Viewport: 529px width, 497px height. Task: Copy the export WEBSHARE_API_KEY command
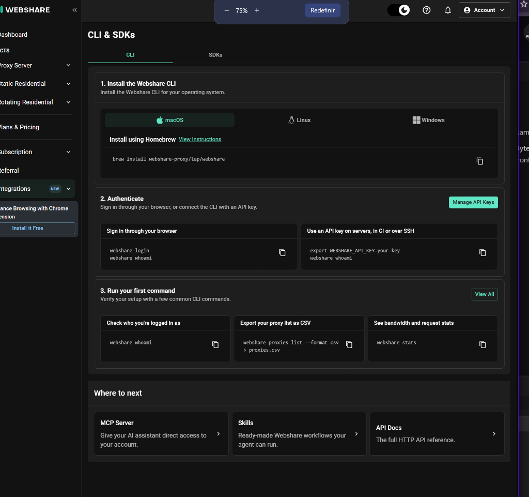(x=483, y=252)
